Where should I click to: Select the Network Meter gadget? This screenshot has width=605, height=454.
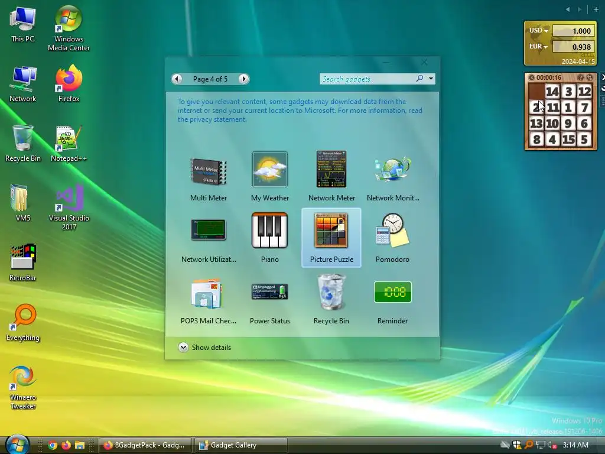[x=331, y=176]
